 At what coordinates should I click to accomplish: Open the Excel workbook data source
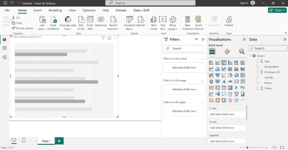click(53, 23)
